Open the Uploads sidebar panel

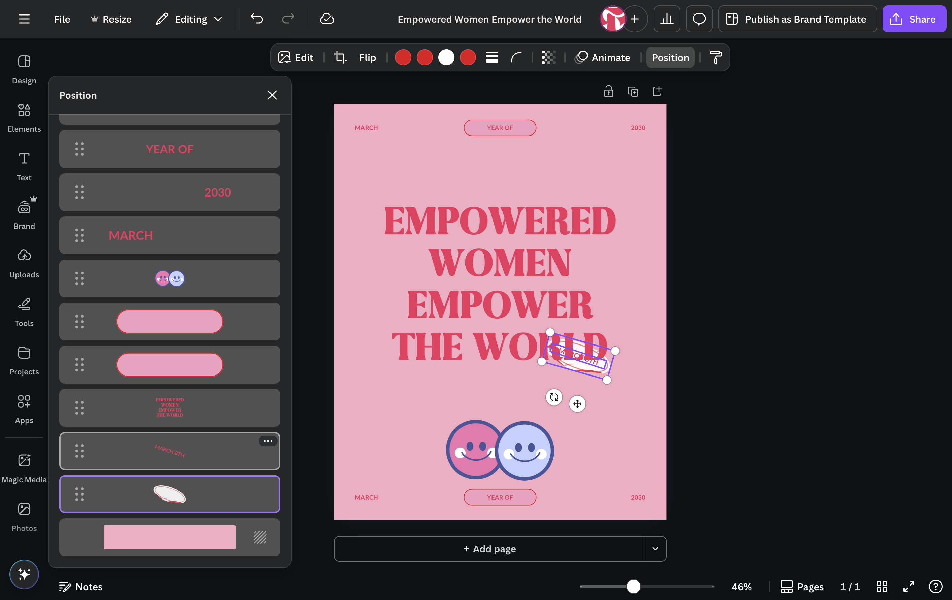(24, 263)
